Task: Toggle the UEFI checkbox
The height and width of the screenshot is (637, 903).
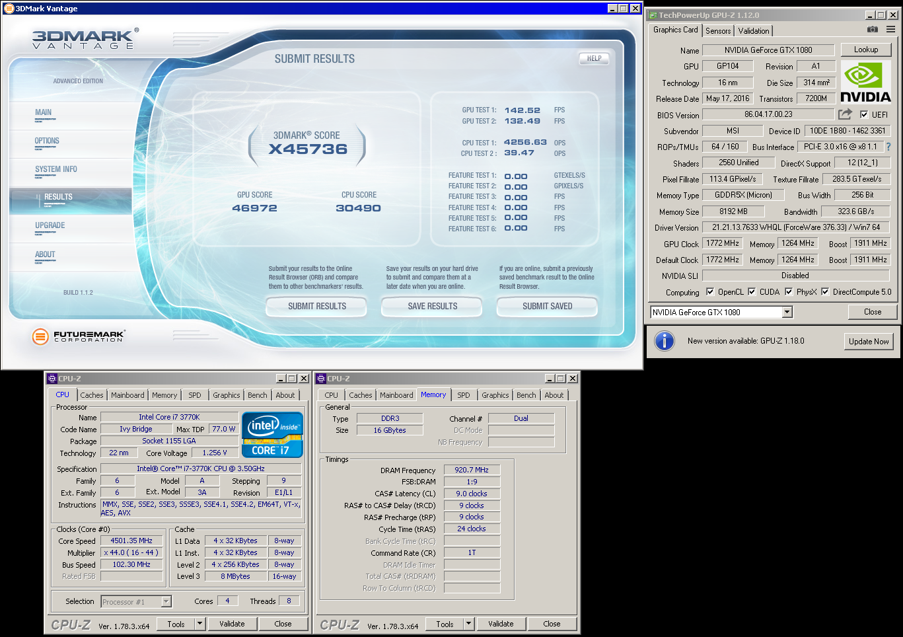Action: click(x=864, y=114)
